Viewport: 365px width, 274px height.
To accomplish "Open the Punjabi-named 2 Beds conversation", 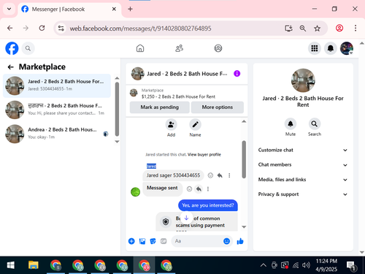I will click(x=57, y=110).
